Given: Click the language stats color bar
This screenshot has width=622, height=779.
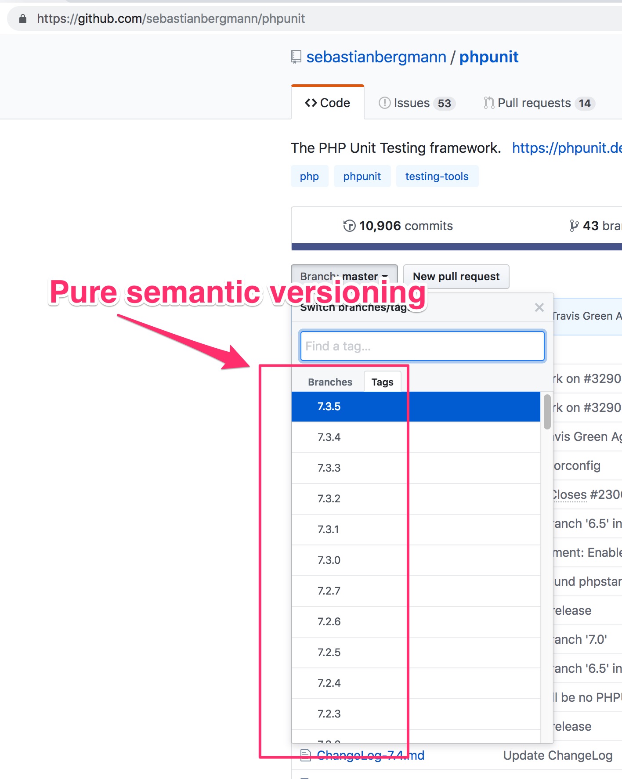Looking at the screenshot, I should (x=457, y=247).
